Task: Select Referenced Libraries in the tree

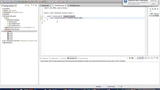Action: (13, 29)
